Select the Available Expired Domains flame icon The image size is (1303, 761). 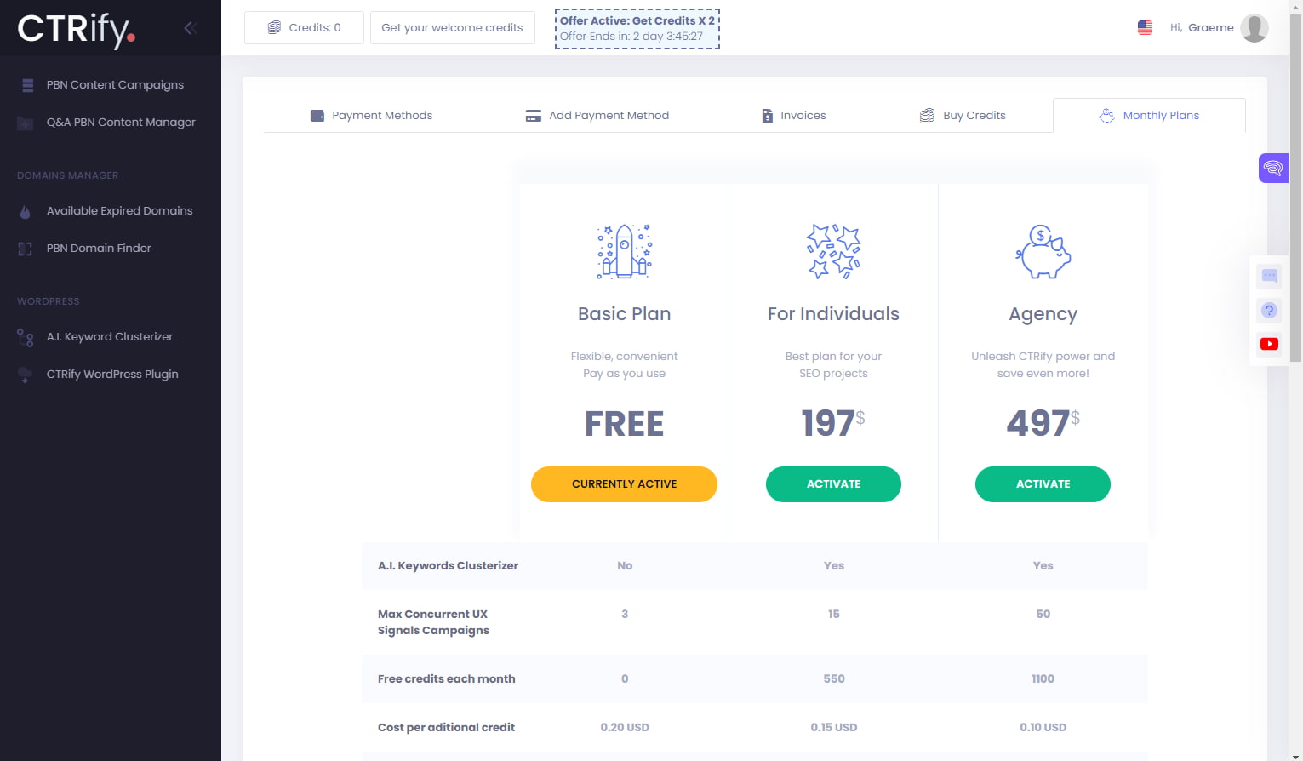[25, 210]
